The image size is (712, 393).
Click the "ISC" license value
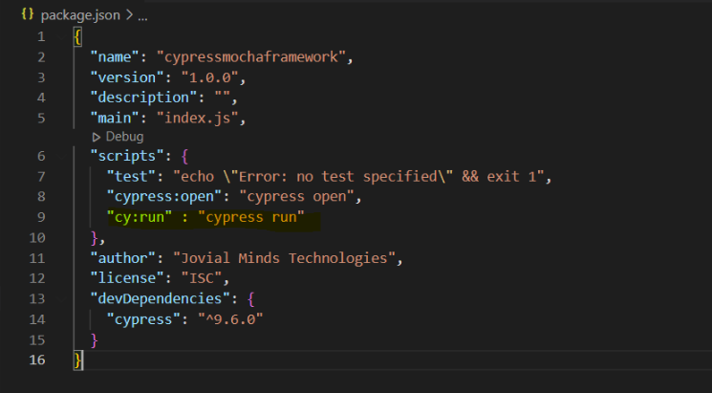point(202,278)
